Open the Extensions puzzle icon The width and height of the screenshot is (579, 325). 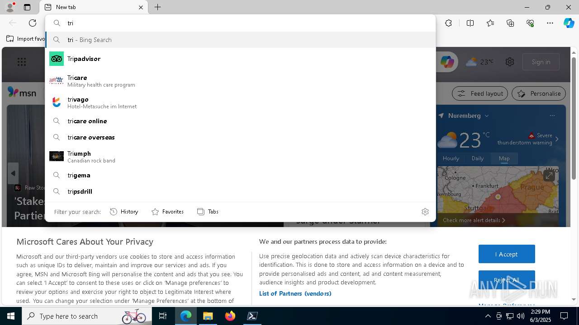[x=448, y=23]
